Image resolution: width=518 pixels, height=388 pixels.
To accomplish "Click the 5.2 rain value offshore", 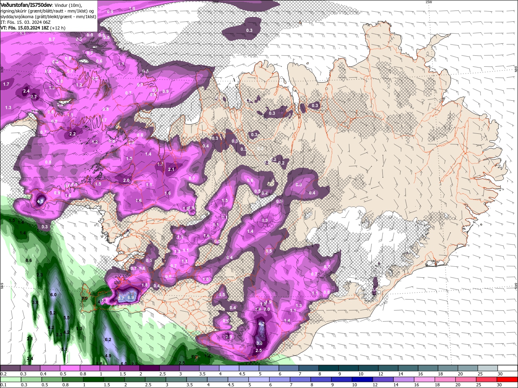I will tap(52, 313).
